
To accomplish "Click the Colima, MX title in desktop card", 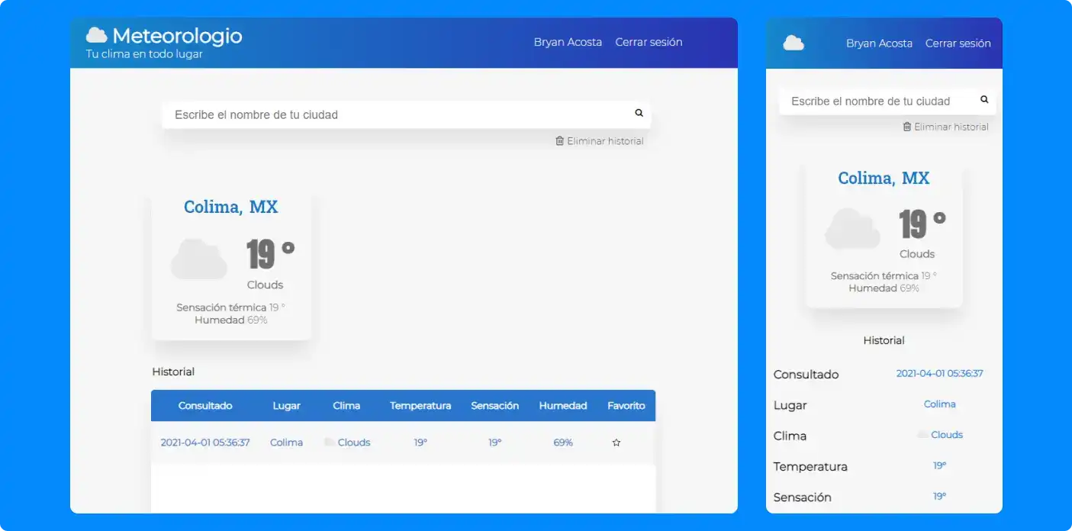I will (230, 207).
